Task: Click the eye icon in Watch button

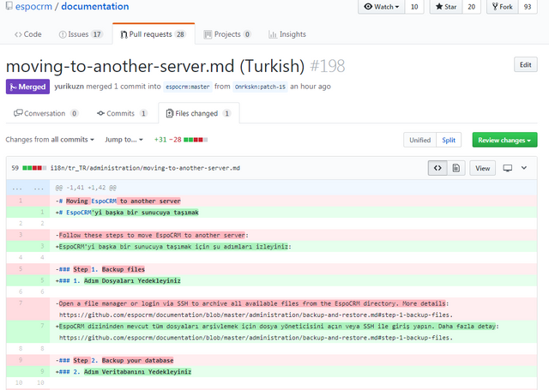Action: (x=368, y=6)
